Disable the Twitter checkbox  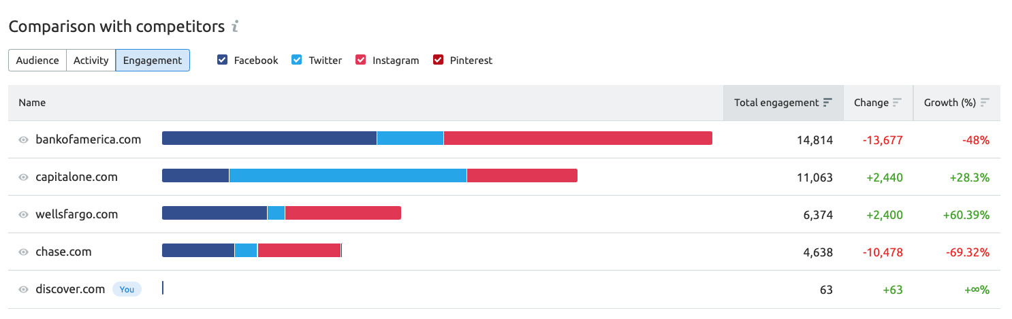point(297,60)
